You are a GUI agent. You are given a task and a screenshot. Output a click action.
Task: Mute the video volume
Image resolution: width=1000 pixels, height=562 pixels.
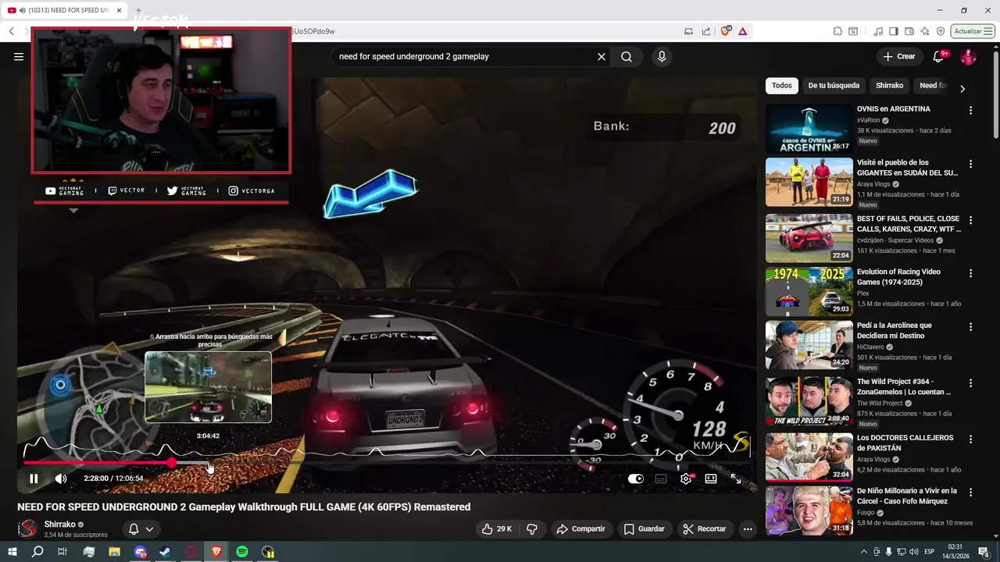[x=61, y=478]
